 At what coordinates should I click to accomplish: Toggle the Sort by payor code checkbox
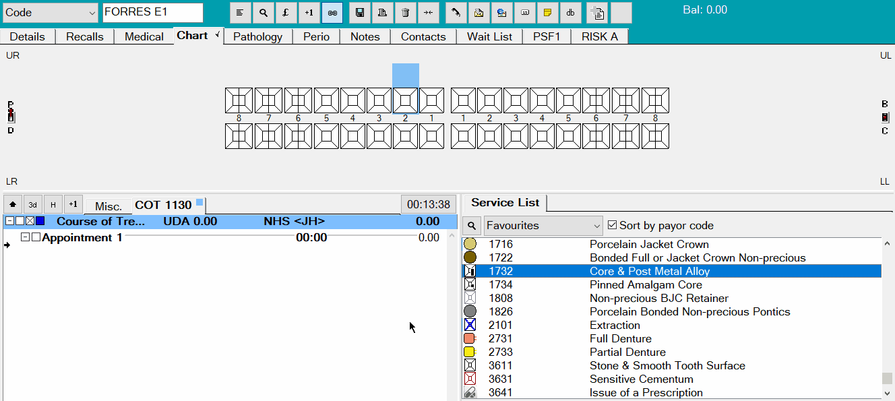612,225
